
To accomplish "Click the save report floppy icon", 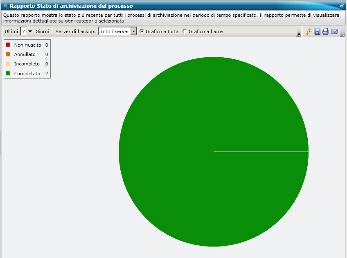I will (x=317, y=31).
